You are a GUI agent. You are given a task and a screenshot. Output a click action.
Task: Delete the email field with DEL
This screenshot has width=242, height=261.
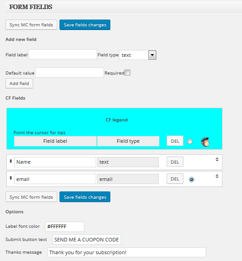tap(175, 179)
